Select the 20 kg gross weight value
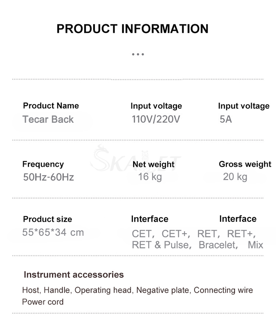 coord(235,177)
